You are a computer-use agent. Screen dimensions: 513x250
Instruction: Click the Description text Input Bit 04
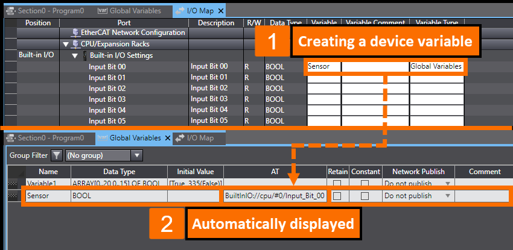tap(209, 110)
